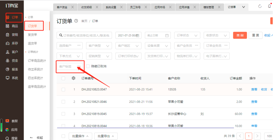Image resolution: width=273 pixels, height=140 pixels.
Task: Open the 商品 section in sidebar
Action: point(12,26)
